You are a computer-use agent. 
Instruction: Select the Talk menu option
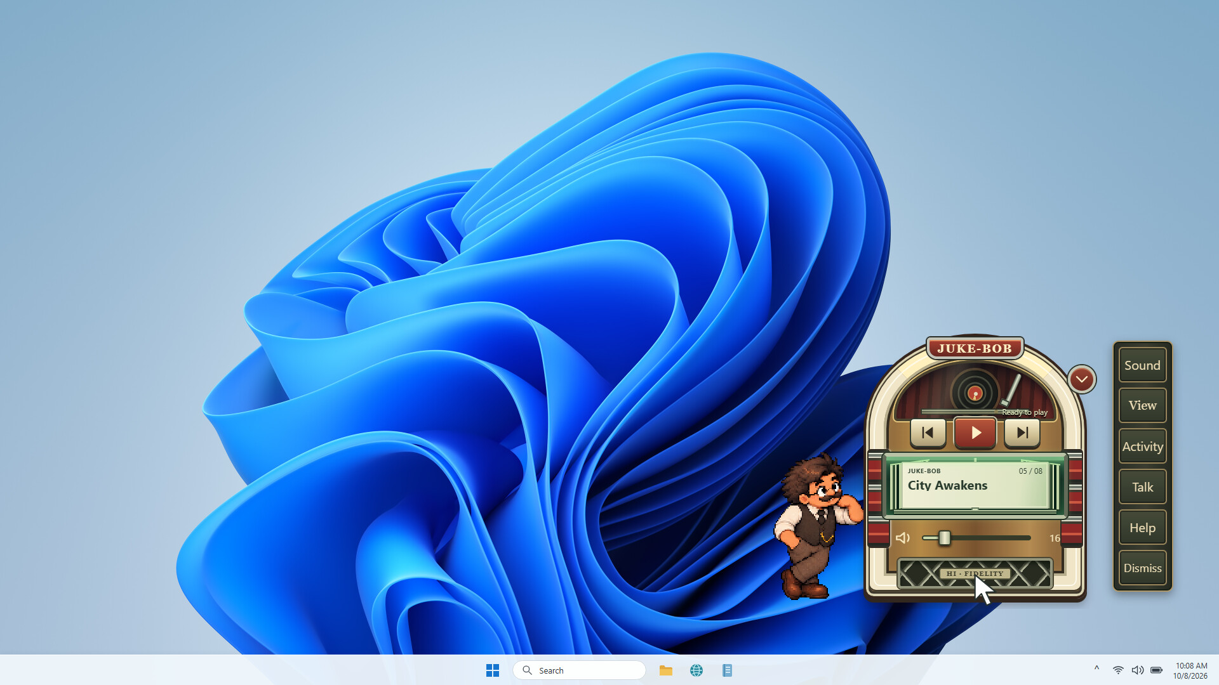point(1142,487)
